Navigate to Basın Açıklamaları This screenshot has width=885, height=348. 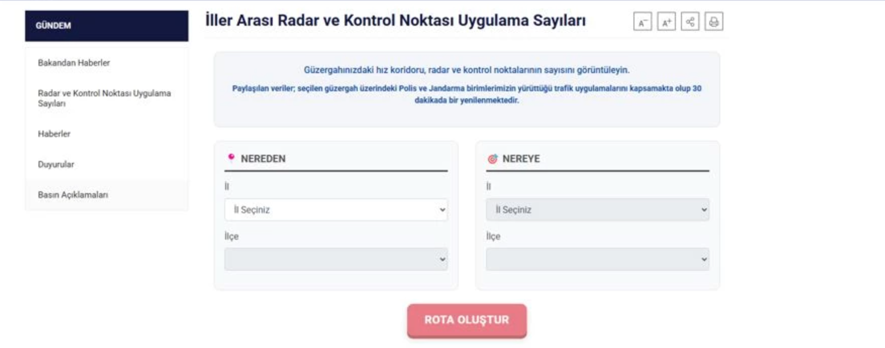pyautogui.click(x=73, y=195)
